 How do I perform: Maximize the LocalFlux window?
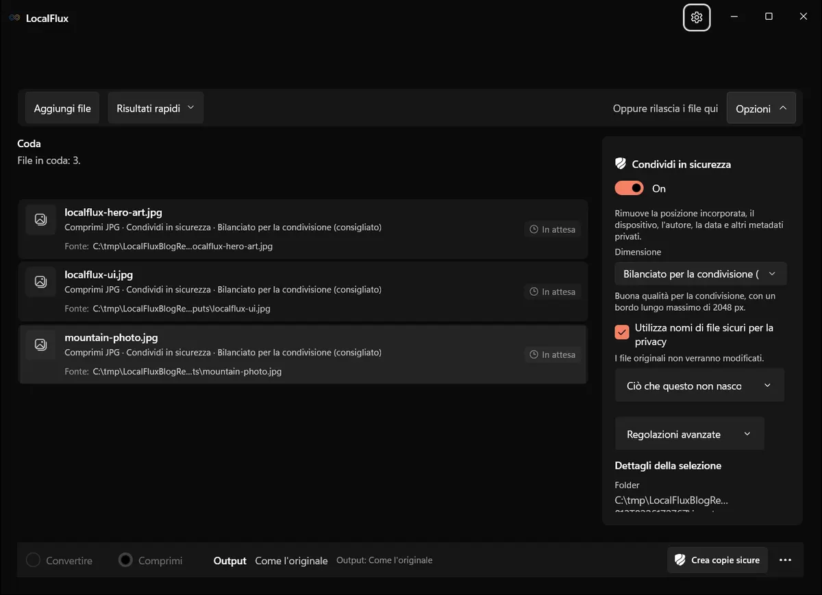coord(769,16)
